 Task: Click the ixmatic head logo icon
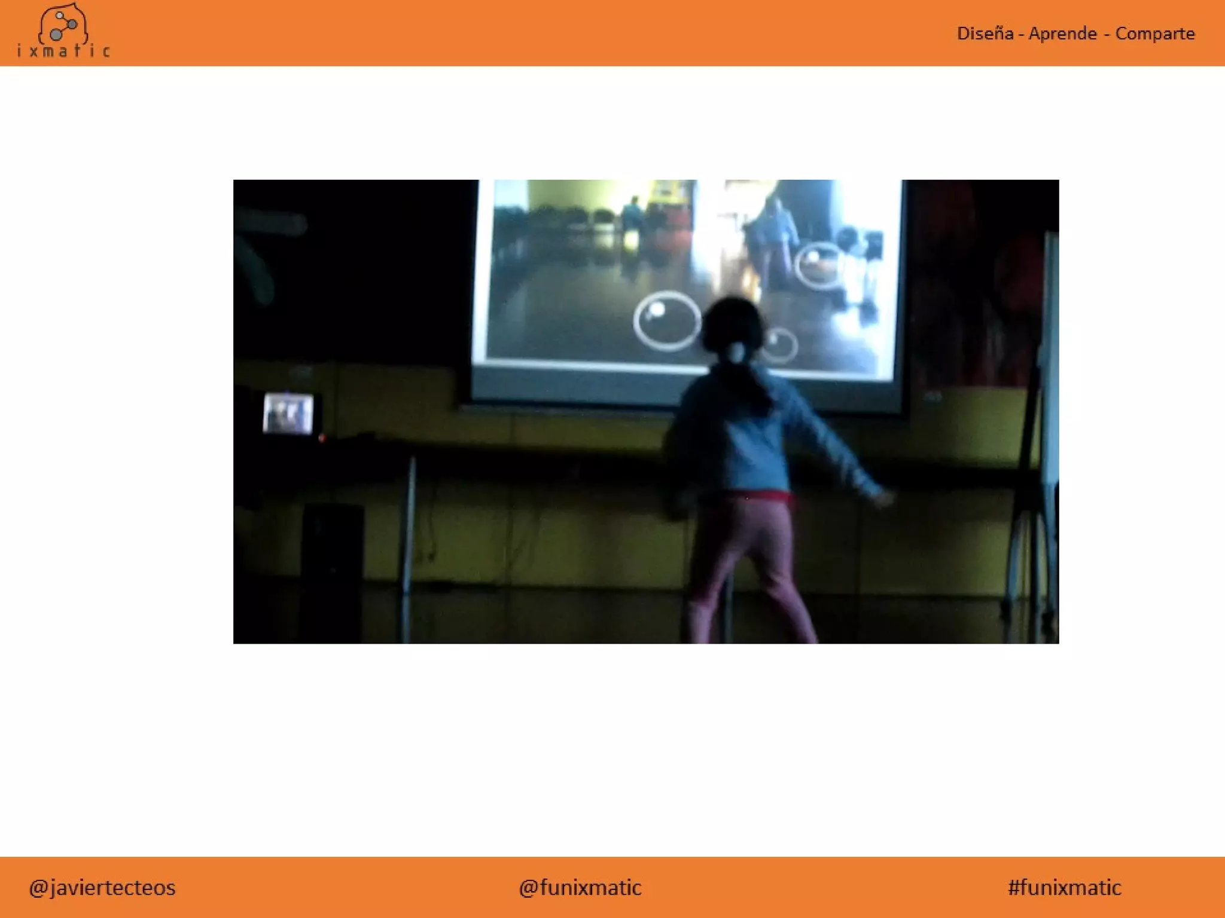[63, 24]
